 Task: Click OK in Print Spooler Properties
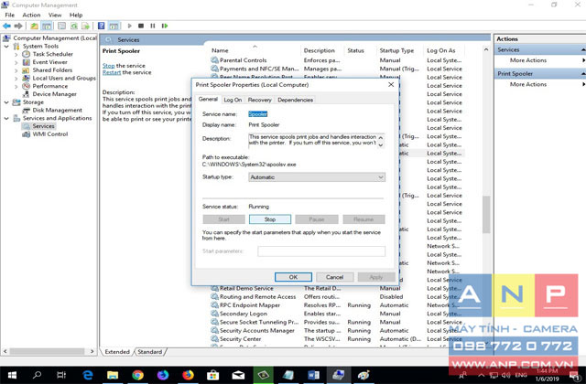[293, 277]
